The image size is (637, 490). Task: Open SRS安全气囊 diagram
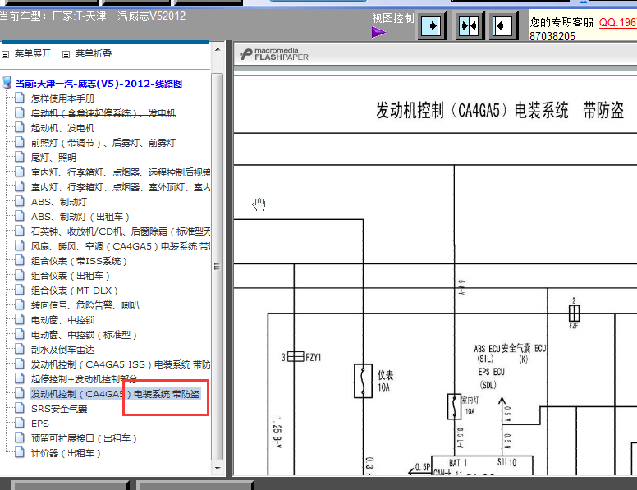tap(59, 409)
